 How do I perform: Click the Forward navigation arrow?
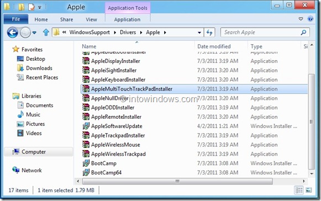click(25, 33)
